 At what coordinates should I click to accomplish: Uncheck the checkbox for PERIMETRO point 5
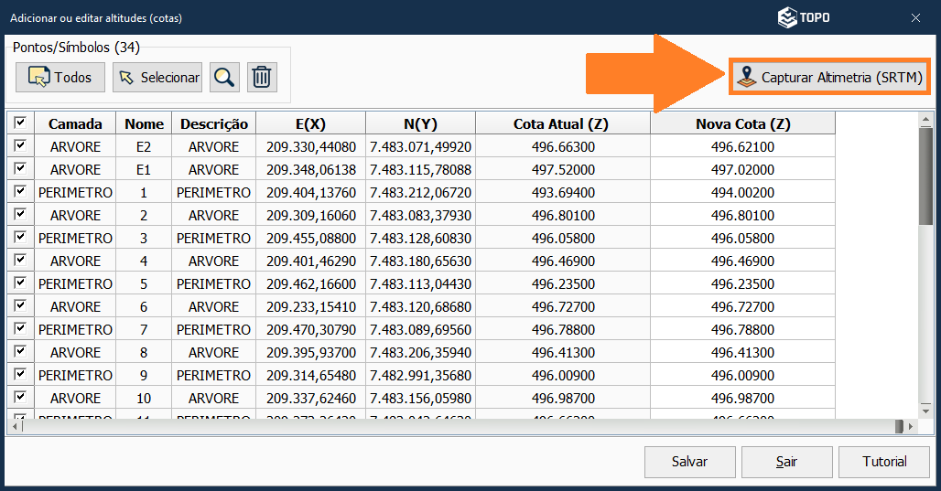(x=19, y=283)
